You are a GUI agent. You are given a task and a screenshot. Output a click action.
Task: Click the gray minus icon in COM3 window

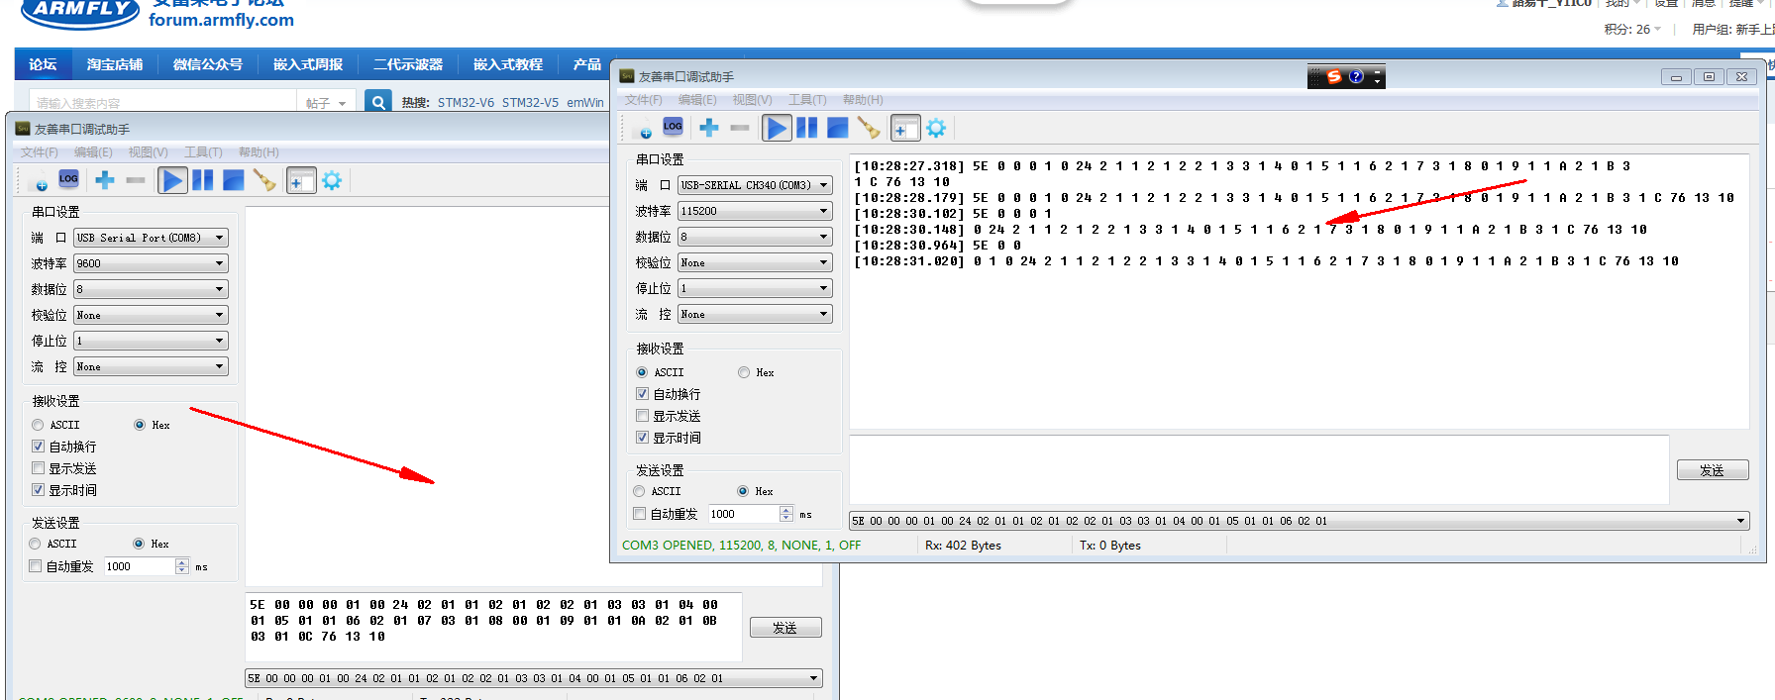[740, 128]
